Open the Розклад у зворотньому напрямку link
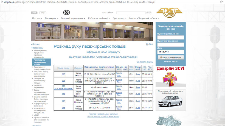 [x=103, y=114]
